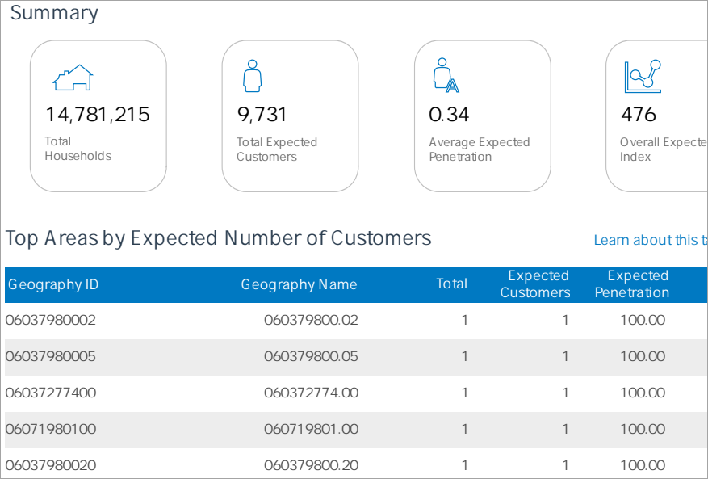Sort by Geography Name column header
708x479 pixels.
coord(299,284)
